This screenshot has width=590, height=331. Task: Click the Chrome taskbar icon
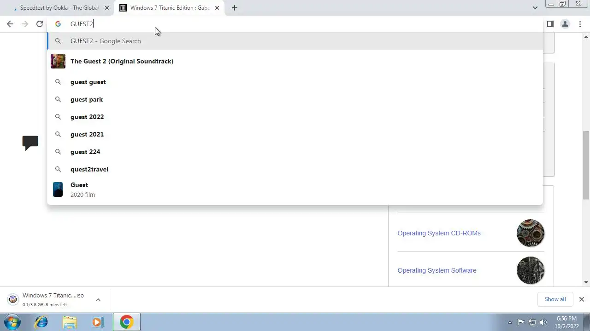[127, 322]
